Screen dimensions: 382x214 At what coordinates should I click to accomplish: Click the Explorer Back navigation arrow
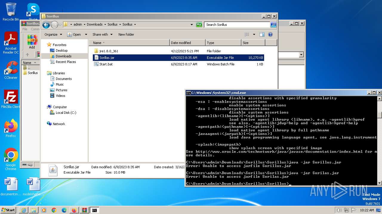click(x=46, y=25)
